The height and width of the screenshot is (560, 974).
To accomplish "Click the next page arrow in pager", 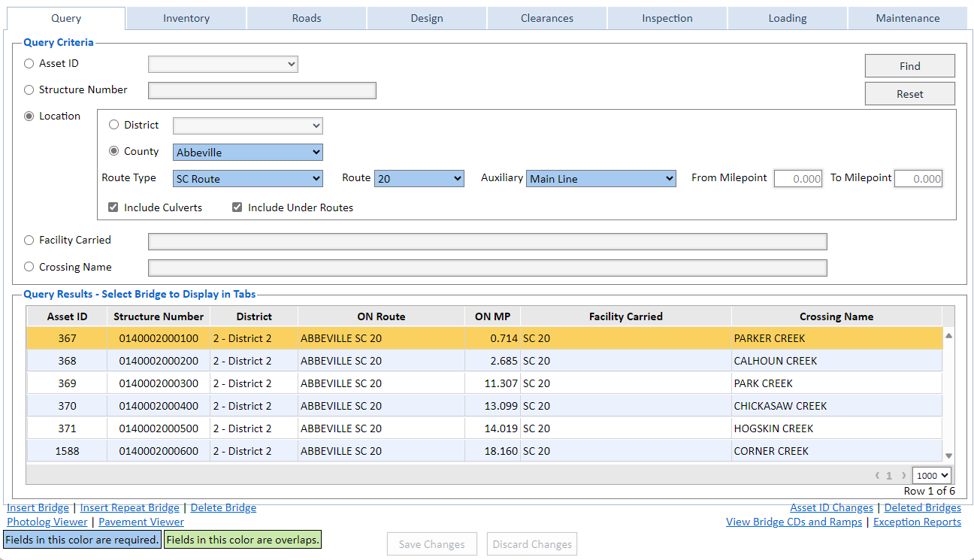I will click(x=903, y=475).
